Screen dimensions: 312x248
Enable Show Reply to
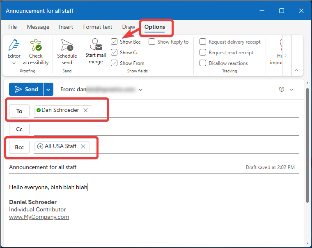152,42
